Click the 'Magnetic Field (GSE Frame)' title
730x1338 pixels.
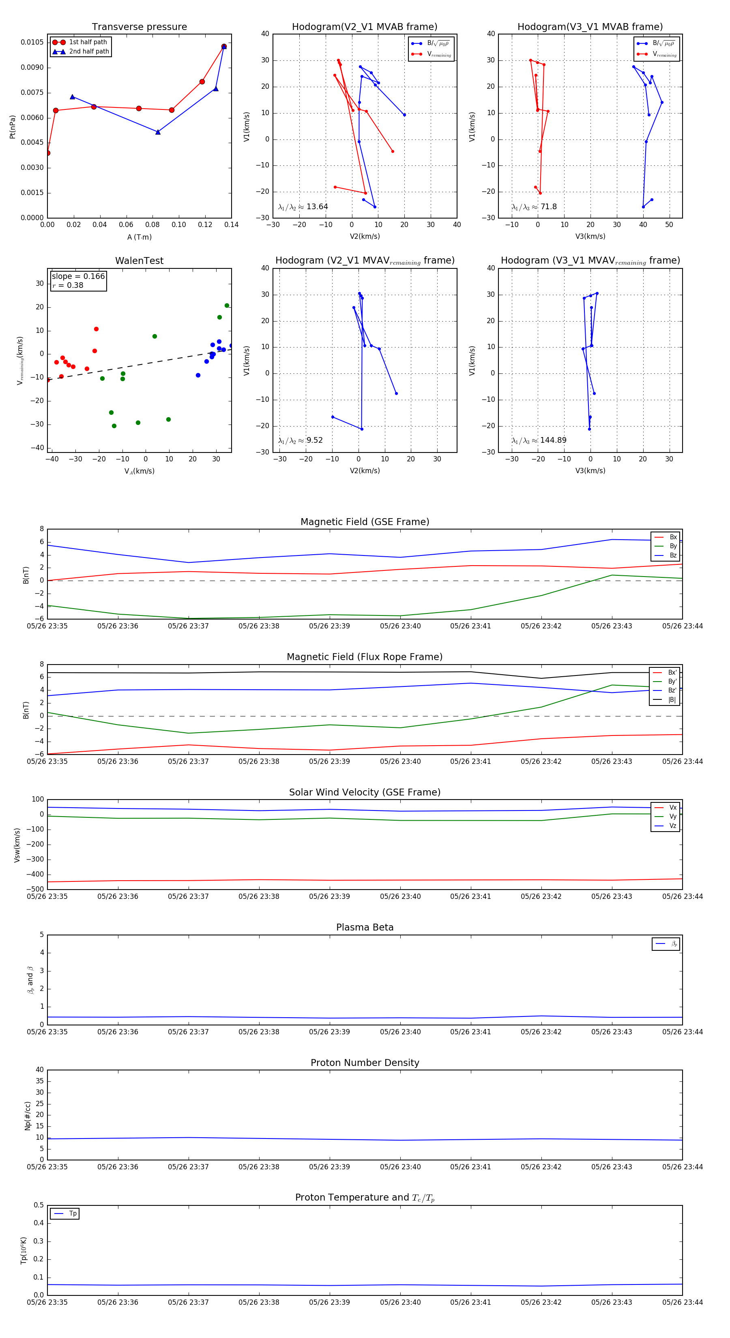(365, 522)
